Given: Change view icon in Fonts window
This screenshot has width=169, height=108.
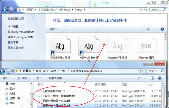Looking at the screenshot, I should [x=148, y=29].
